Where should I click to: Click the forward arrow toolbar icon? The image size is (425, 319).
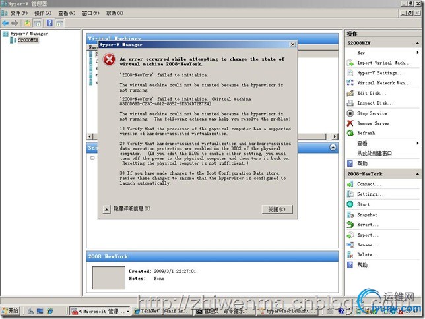[15, 23]
